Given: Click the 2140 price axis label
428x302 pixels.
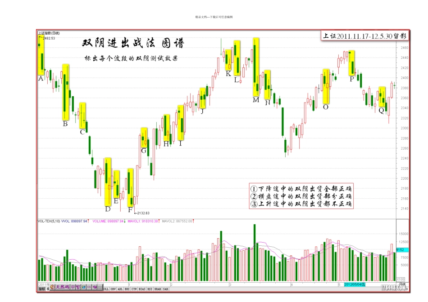Looking at the screenshot, I should tap(404, 209).
